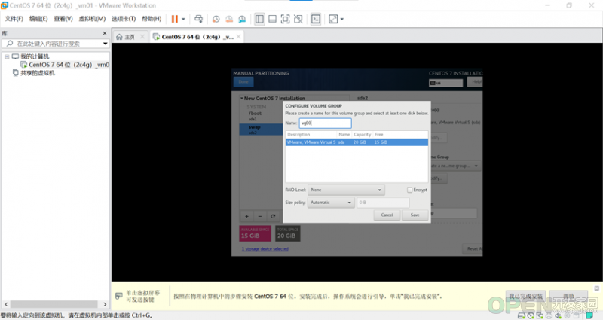Close the yellow install hint bar
603x320 pixels.
point(596,288)
